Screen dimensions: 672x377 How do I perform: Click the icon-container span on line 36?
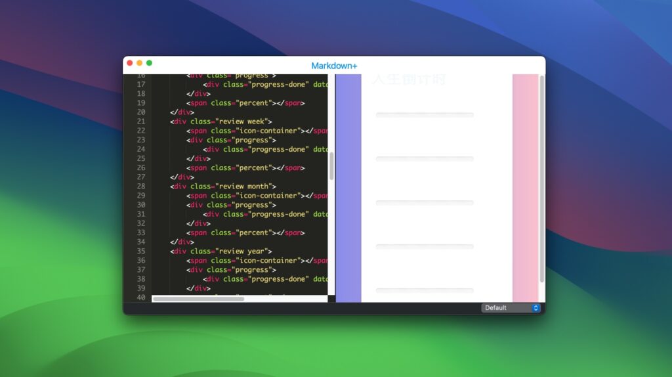(x=257, y=260)
